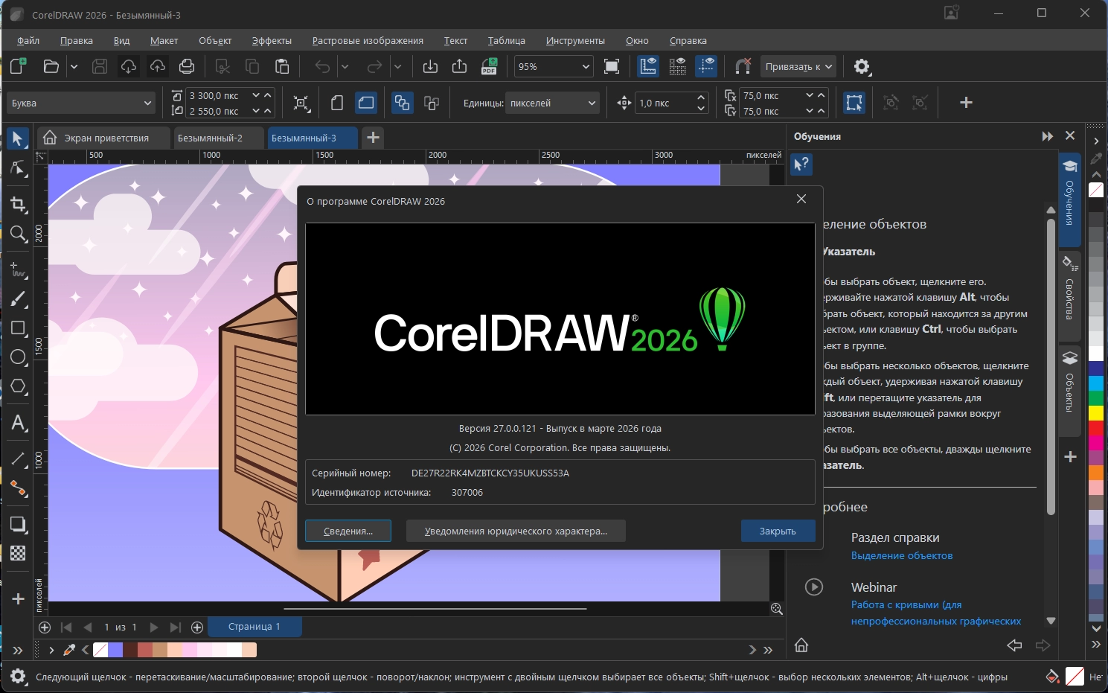The height and width of the screenshot is (693, 1108).
Task: Click the Print icon in the toolbar
Action: click(187, 66)
